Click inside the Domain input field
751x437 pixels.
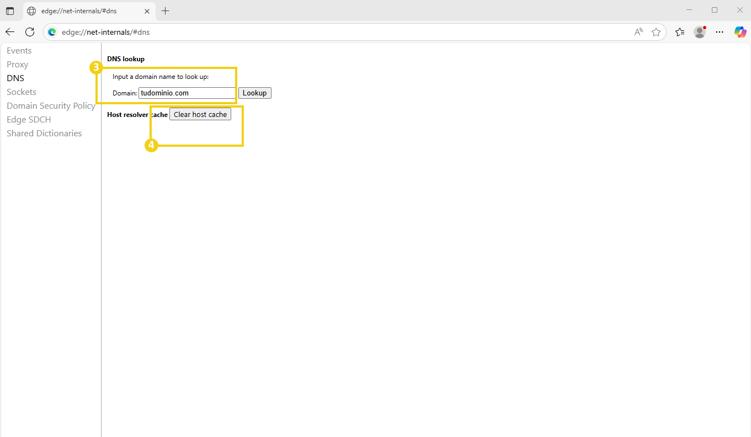click(x=187, y=92)
